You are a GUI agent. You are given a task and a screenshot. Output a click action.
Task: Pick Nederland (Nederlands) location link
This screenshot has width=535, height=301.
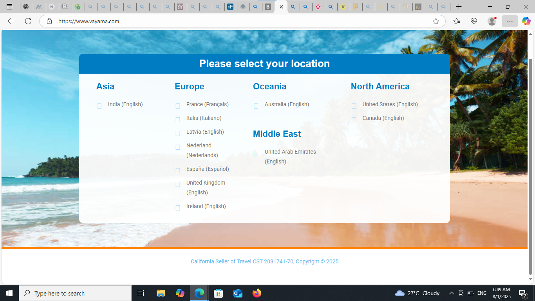click(x=202, y=150)
